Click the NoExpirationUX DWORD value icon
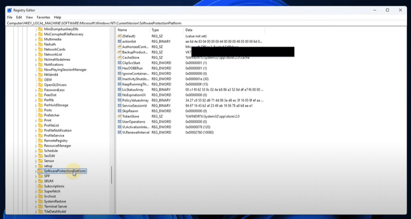This screenshot has width=411, height=219. click(120, 95)
